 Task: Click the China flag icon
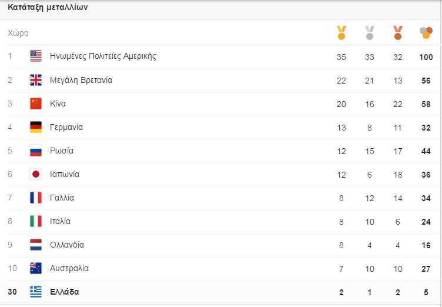[x=36, y=104]
